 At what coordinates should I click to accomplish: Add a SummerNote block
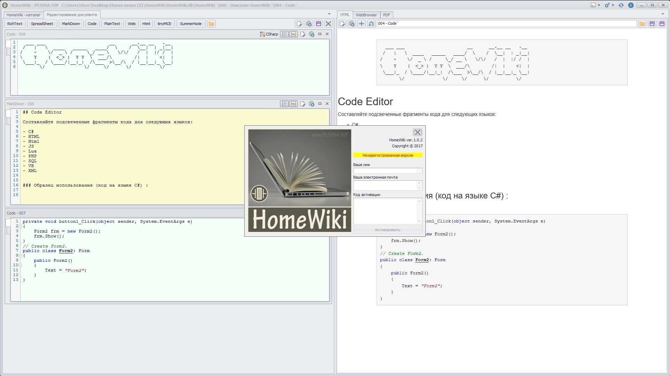click(x=191, y=24)
